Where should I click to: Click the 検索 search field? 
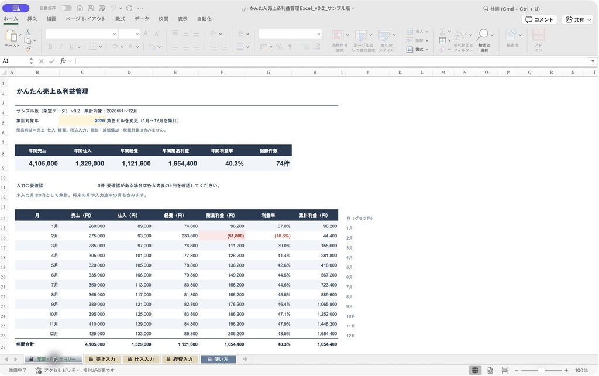pyautogui.click(x=512, y=8)
